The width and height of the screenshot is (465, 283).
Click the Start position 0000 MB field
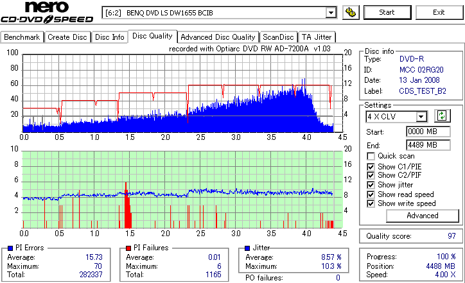coord(428,132)
